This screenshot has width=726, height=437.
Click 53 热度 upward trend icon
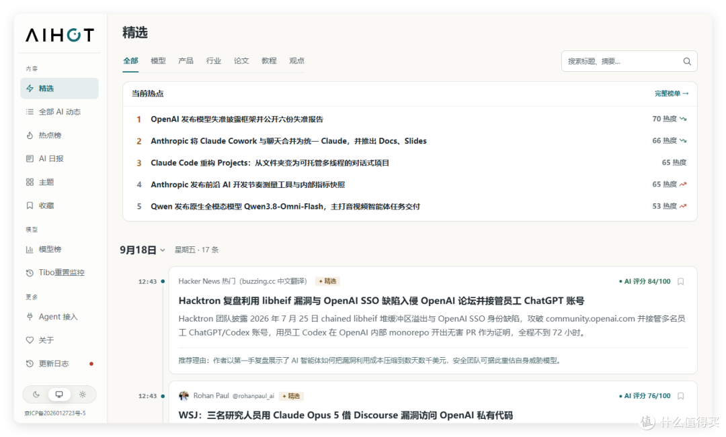[x=684, y=206]
